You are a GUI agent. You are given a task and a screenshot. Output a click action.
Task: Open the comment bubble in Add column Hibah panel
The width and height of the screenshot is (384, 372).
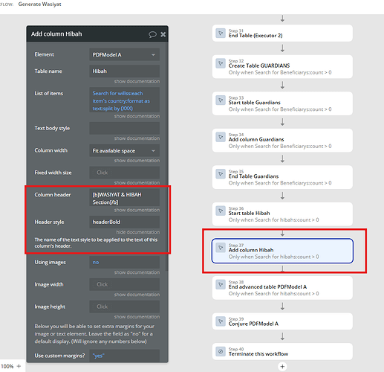(x=152, y=34)
